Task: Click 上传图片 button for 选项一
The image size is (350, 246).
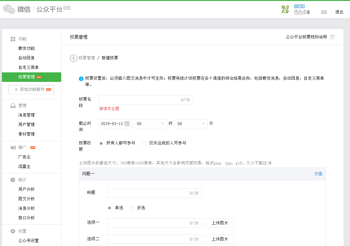Action: [x=220, y=223]
